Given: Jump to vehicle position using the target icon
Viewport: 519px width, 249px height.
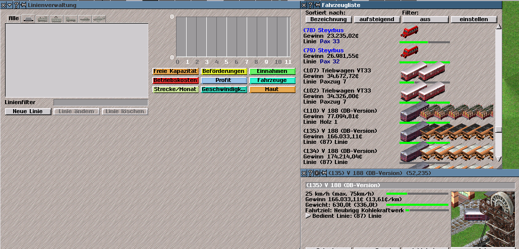Looking at the screenshot, I should coord(317,173).
